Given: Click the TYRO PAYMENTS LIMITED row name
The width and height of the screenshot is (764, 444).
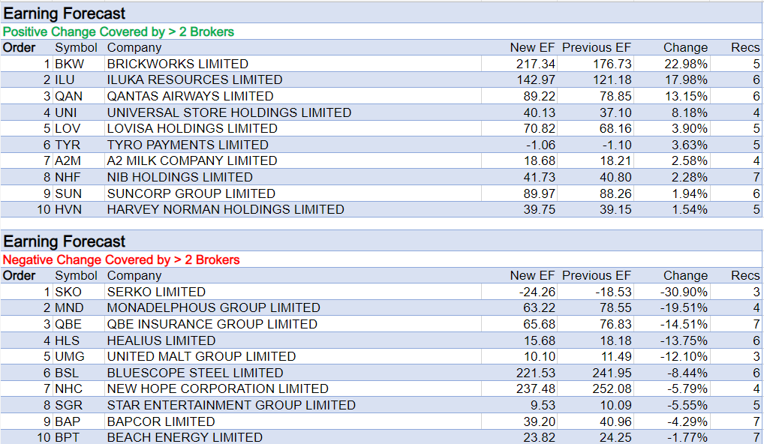Looking at the screenshot, I should click(188, 145).
